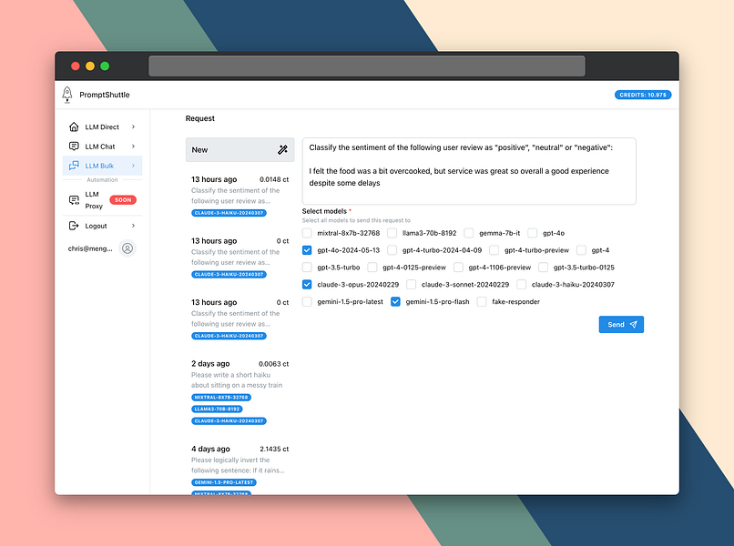Click the Automation section label
734x546 pixels.
tap(102, 179)
